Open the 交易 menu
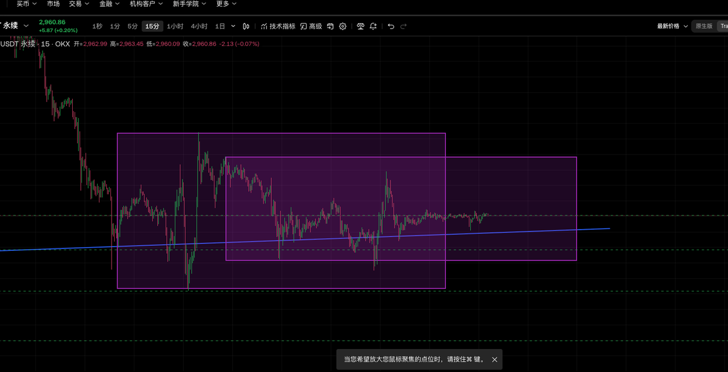 (x=79, y=4)
